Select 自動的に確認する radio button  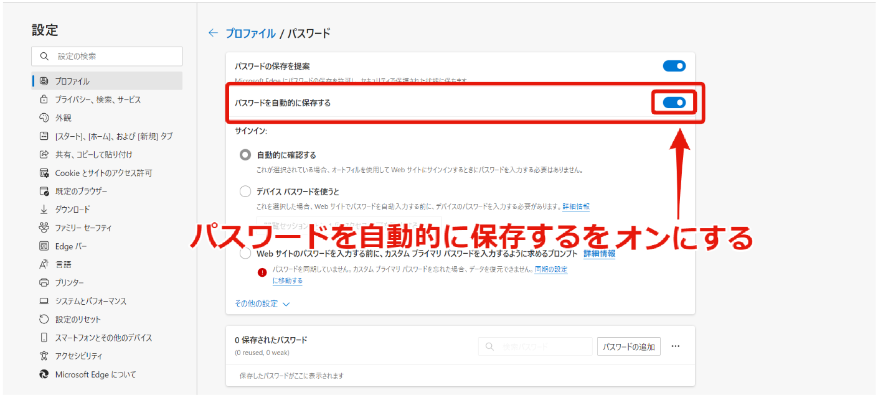245,155
